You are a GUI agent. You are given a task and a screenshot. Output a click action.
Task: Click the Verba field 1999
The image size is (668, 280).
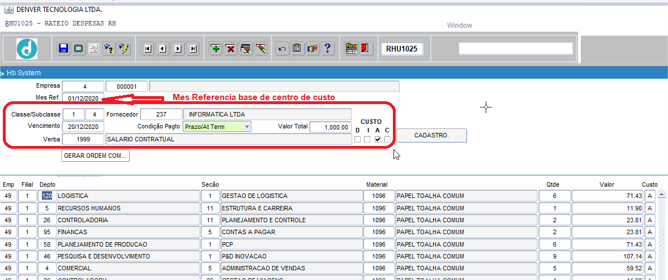(x=83, y=139)
